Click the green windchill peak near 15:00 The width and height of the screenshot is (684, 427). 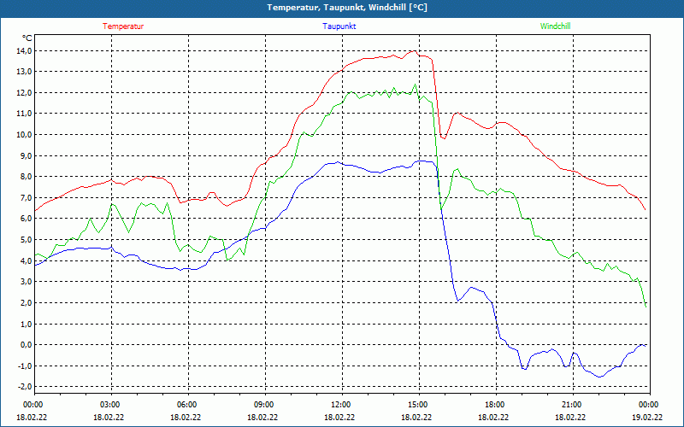(x=415, y=85)
